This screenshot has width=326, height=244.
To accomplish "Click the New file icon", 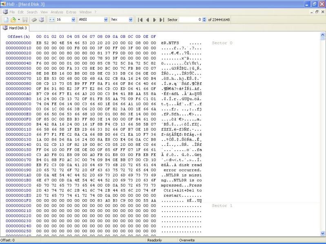I will click(x=6, y=20).
